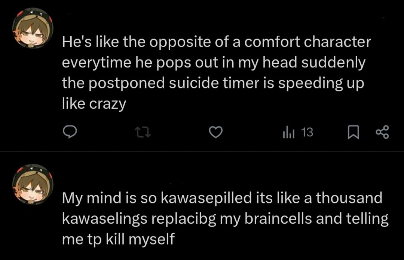The height and width of the screenshot is (260, 404).
Task: Click the view count number 13
Action: 307,132
